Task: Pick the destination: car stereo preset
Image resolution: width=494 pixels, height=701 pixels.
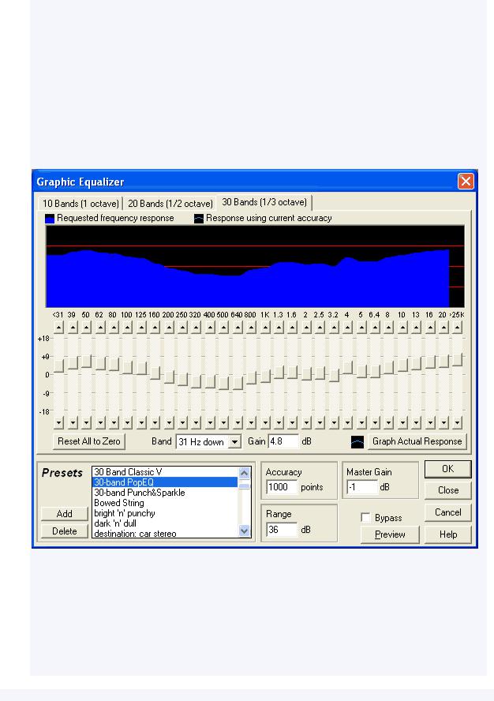Action: coord(164,533)
